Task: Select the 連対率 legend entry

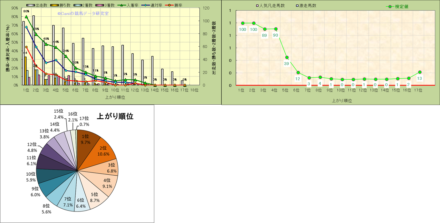Action: 145,5
